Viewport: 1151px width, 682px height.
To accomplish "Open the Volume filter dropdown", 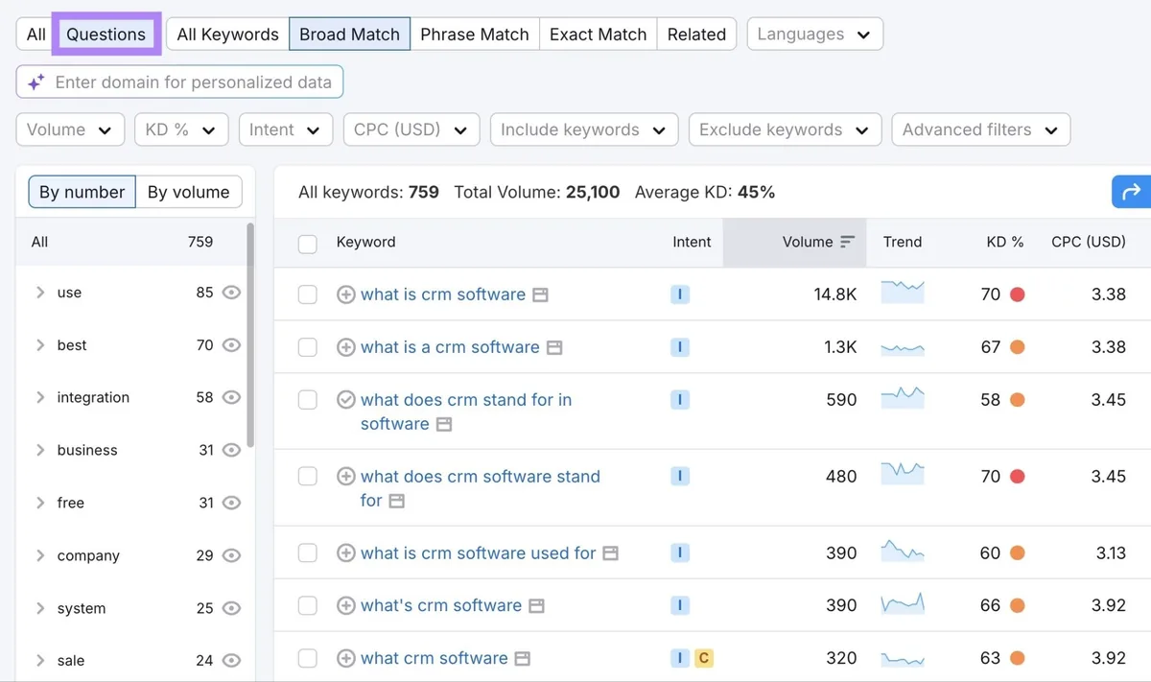I will coord(70,129).
